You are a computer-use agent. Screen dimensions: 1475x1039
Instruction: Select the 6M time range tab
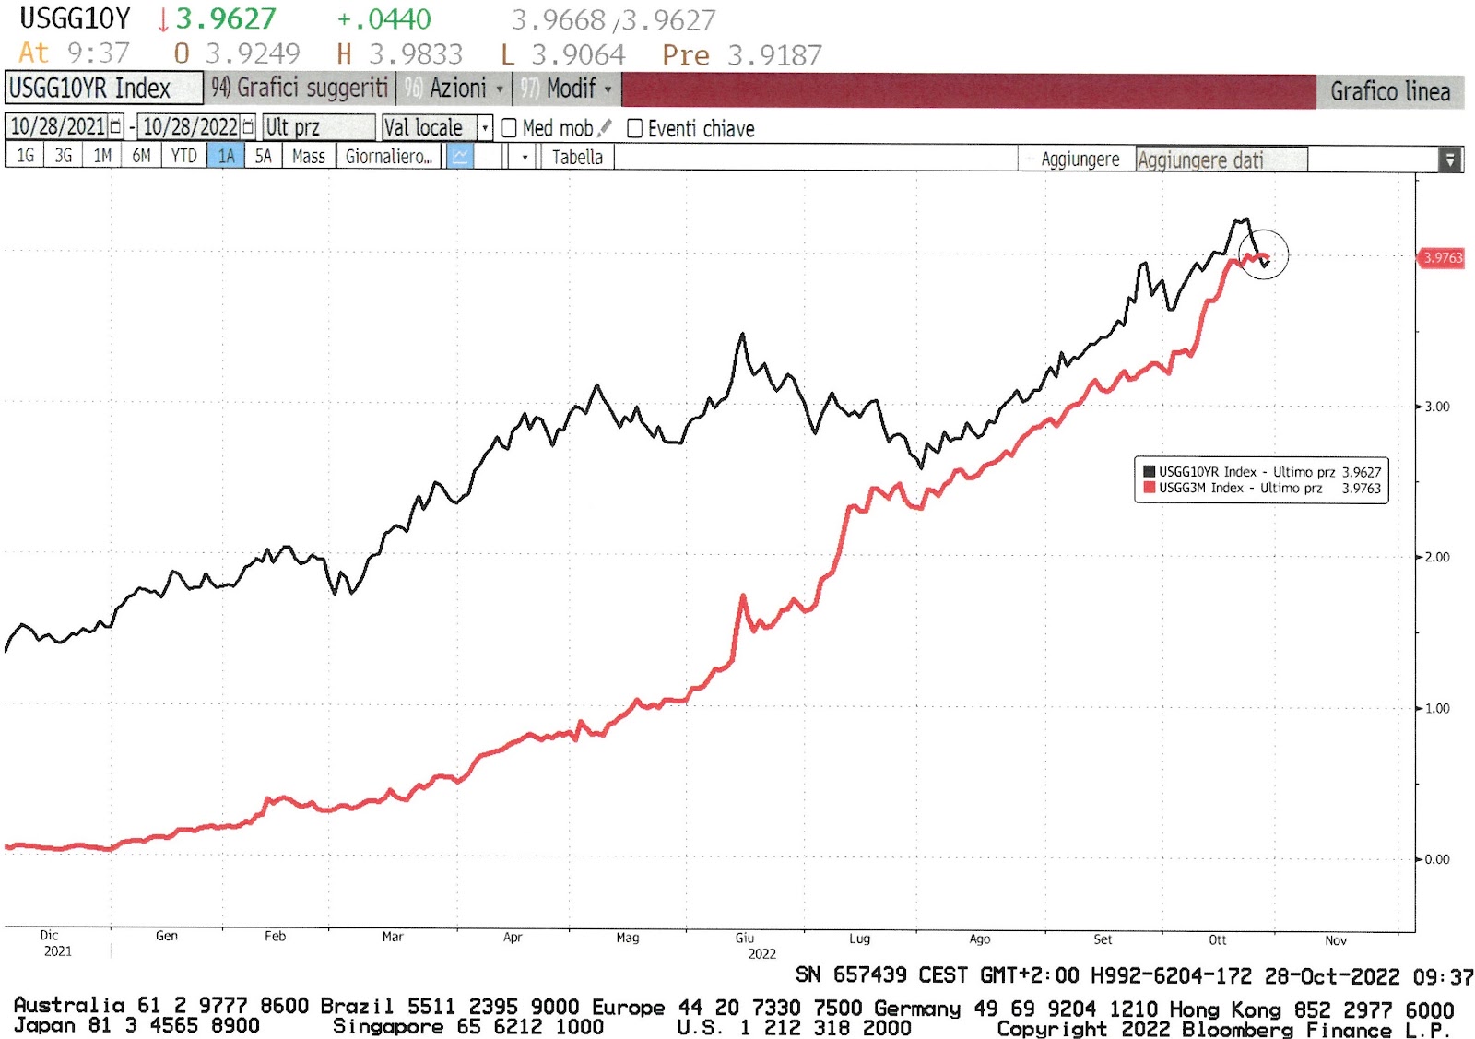click(141, 156)
